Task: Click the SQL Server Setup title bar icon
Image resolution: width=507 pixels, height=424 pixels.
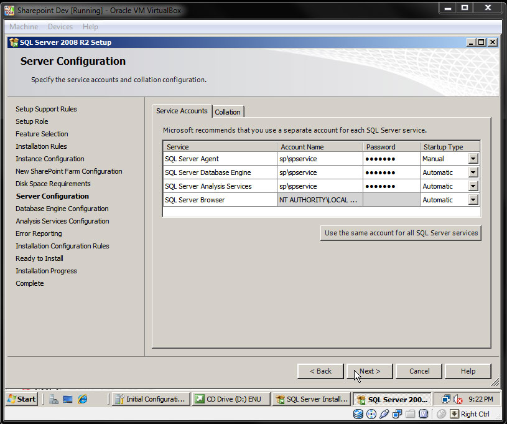Action: pyautogui.click(x=14, y=42)
